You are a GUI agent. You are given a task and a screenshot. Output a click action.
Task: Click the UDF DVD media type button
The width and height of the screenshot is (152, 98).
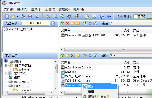tap(35, 23)
